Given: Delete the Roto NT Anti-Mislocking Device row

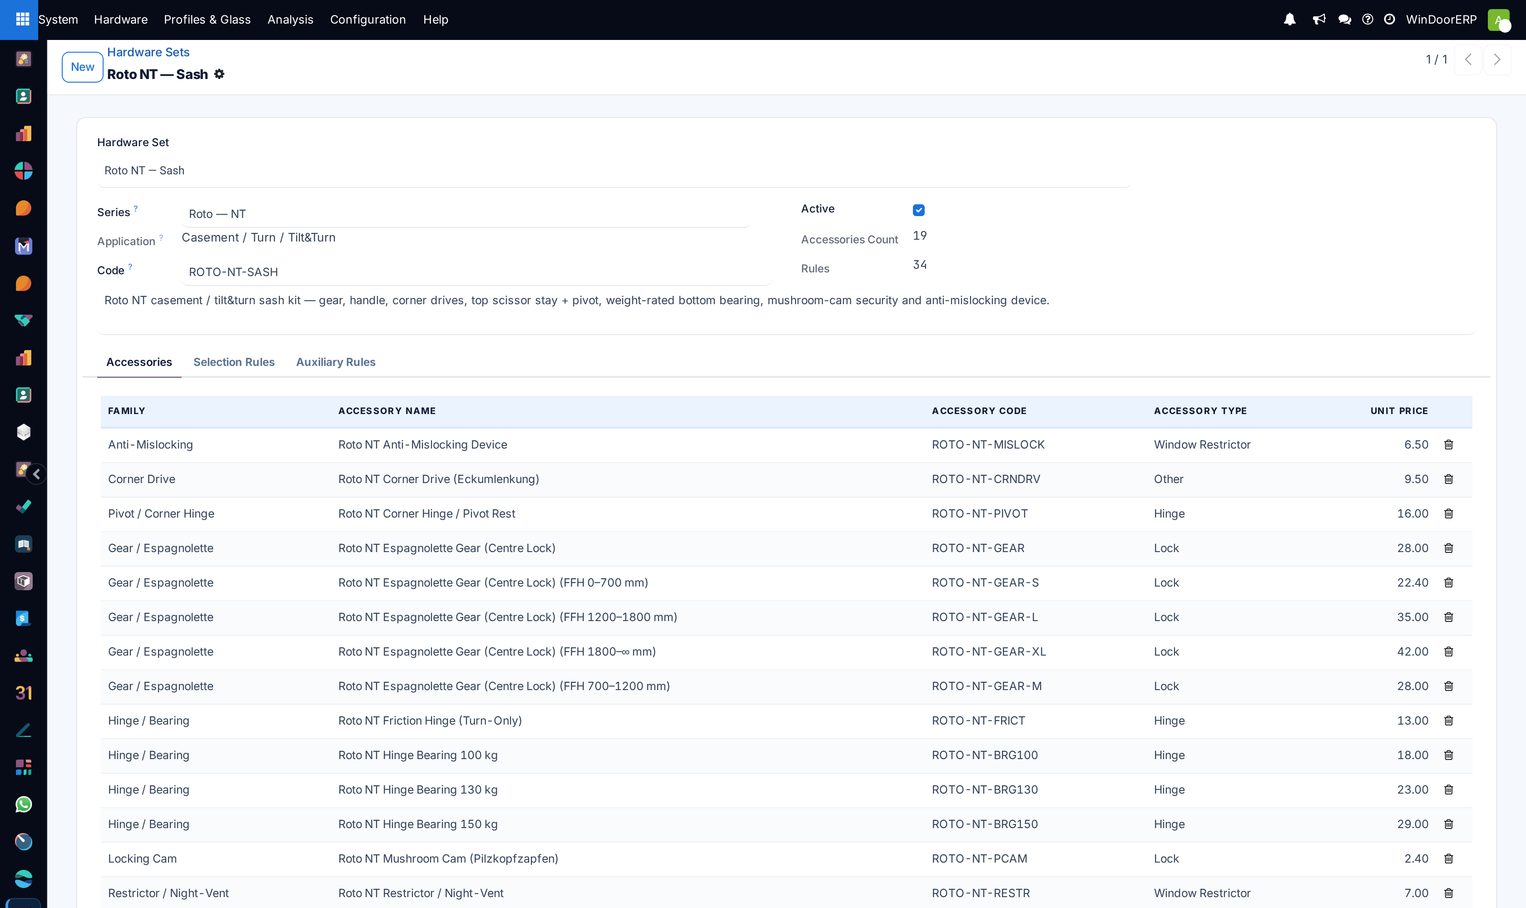Looking at the screenshot, I should click(x=1448, y=445).
